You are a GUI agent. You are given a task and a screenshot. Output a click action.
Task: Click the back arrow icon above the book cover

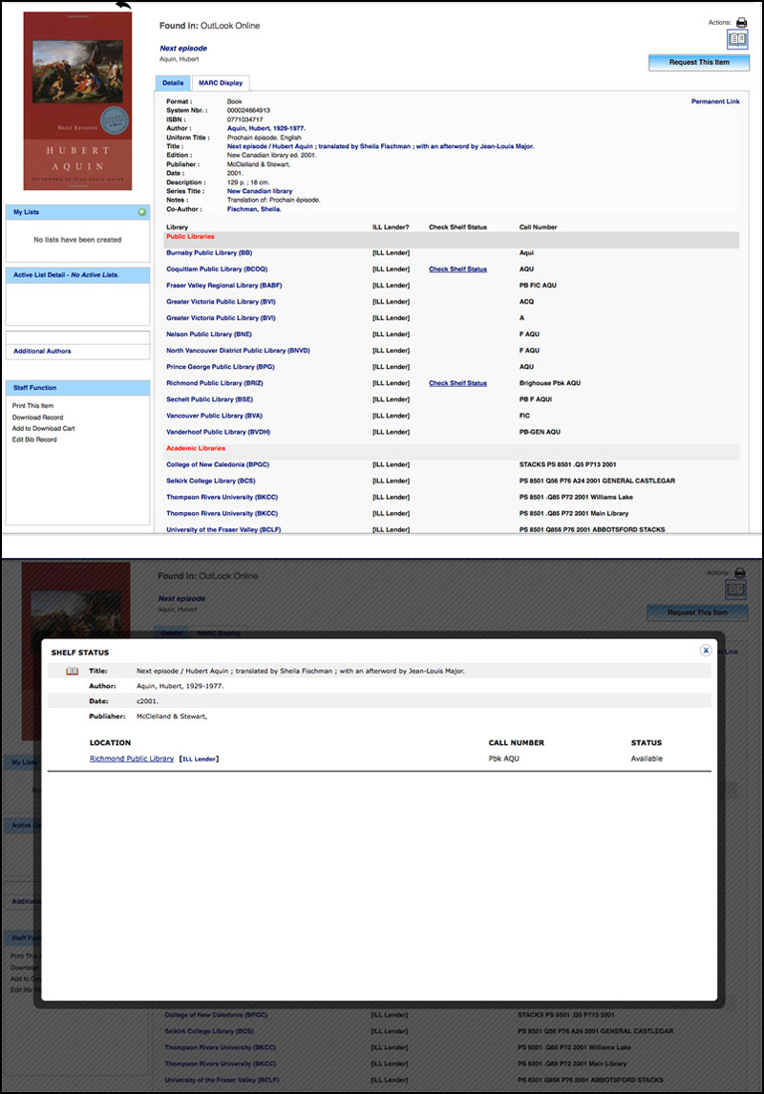[x=123, y=6]
